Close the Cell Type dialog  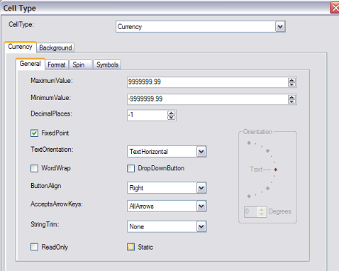point(335,8)
